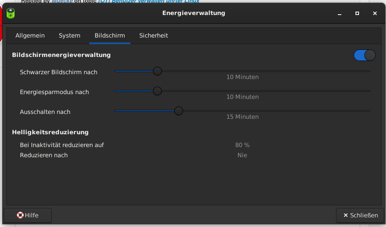
Task: Minimize the Energieverwaltung window
Action: 340,14
